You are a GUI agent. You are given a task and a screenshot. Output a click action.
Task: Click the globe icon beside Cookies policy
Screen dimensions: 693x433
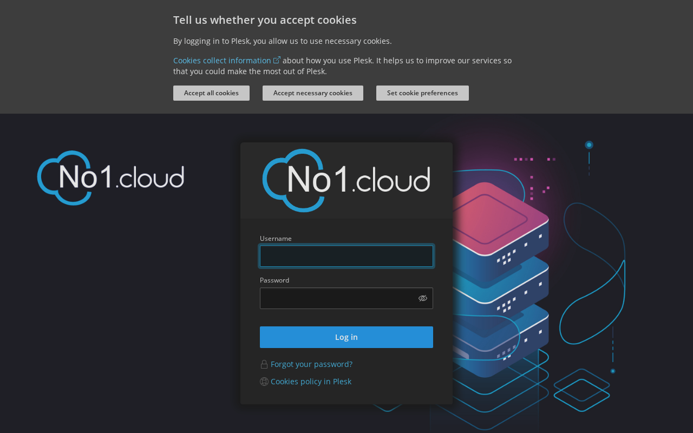264,382
